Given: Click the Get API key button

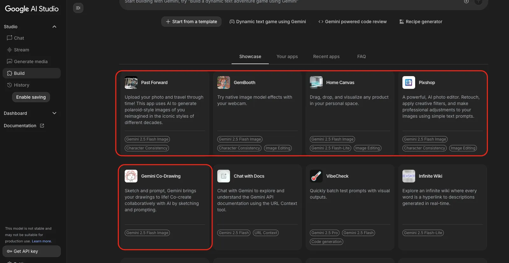Looking at the screenshot, I should (31, 251).
